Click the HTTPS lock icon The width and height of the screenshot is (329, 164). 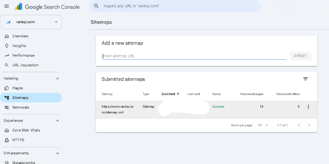(x=7, y=140)
